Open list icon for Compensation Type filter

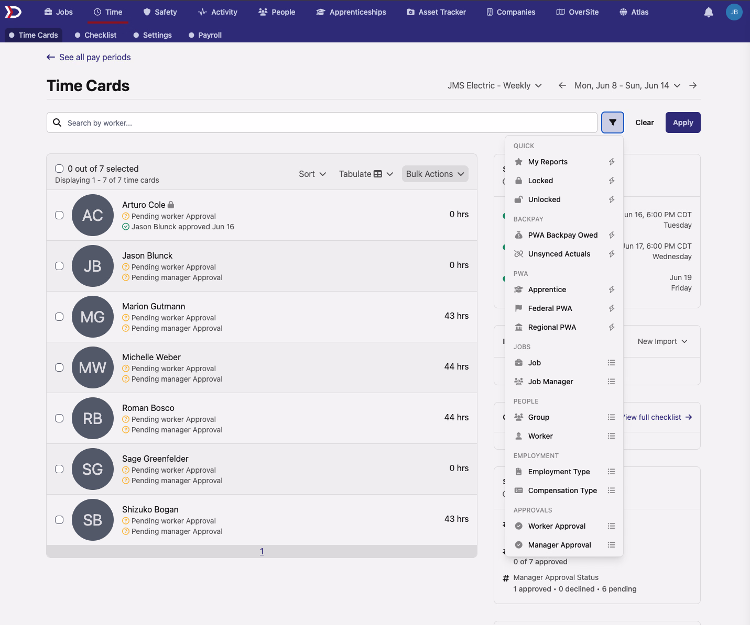tap(611, 490)
